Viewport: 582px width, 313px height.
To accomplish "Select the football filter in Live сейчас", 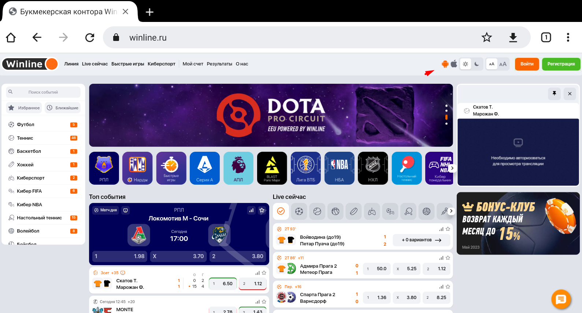I will [x=299, y=211].
